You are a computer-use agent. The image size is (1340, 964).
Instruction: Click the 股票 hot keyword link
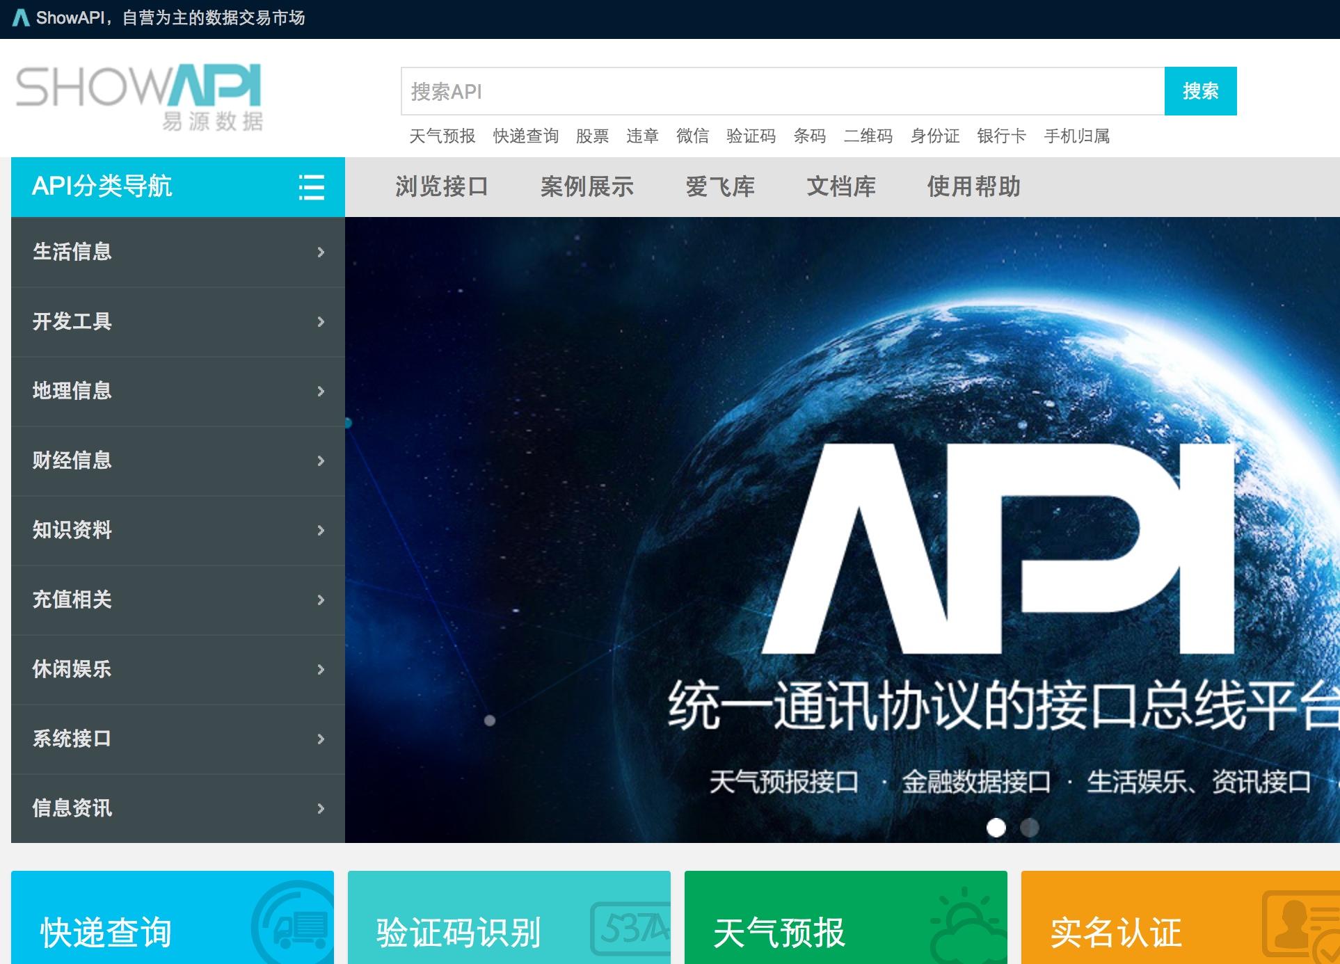593,136
